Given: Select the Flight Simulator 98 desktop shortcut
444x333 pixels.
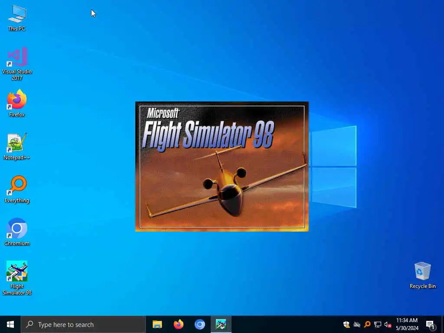Looking at the screenshot, I should coord(17,278).
